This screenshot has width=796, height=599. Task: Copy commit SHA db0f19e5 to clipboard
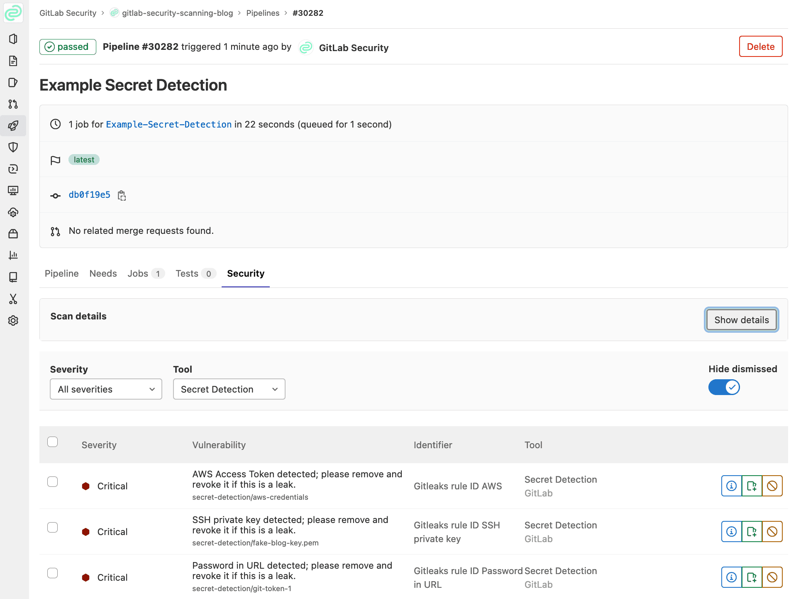(x=122, y=195)
